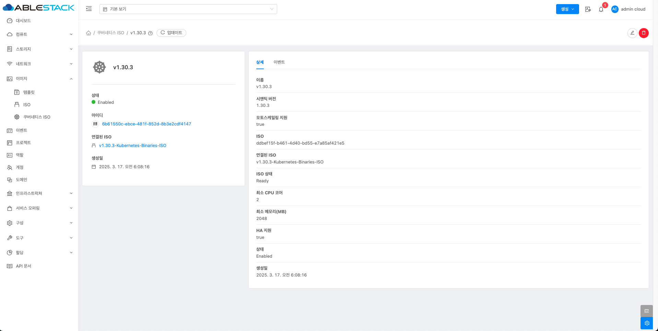
Task: Click the admin cloud user avatar
Action: pyautogui.click(x=614, y=9)
